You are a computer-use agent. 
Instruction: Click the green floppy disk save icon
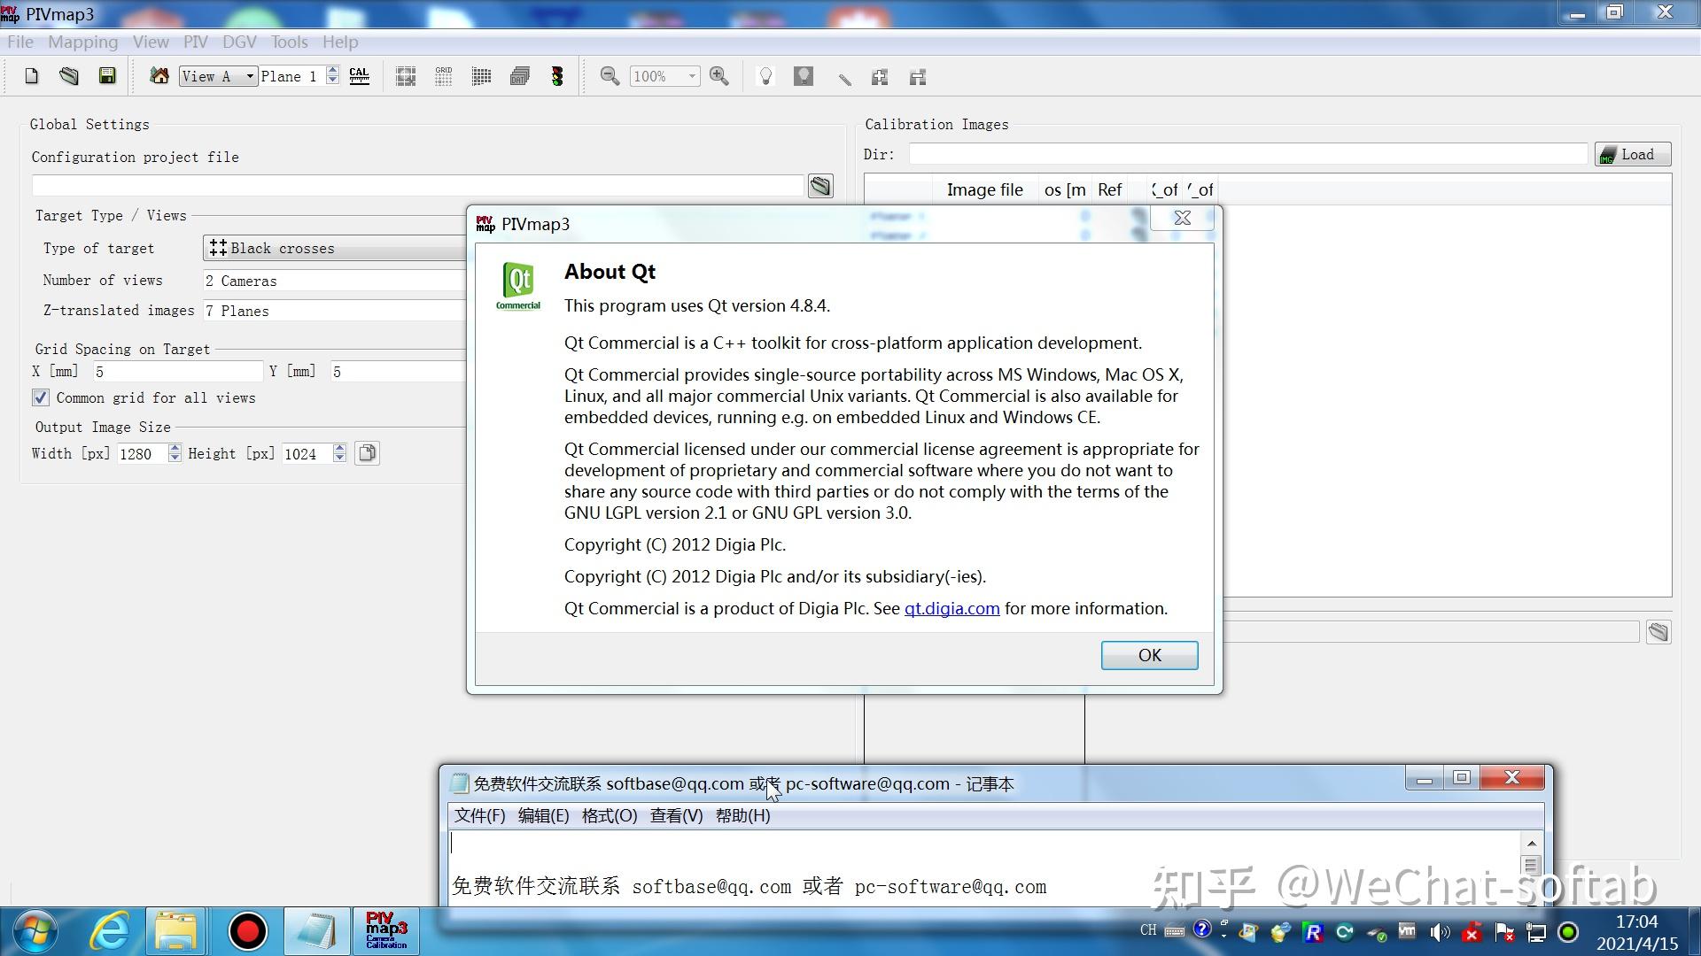tap(107, 76)
